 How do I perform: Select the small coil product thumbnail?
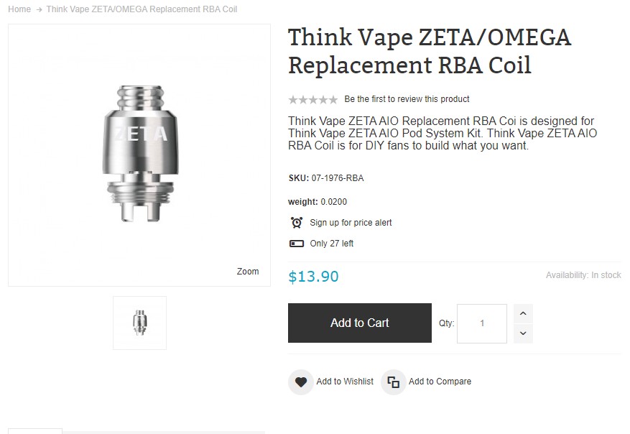[x=139, y=323]
